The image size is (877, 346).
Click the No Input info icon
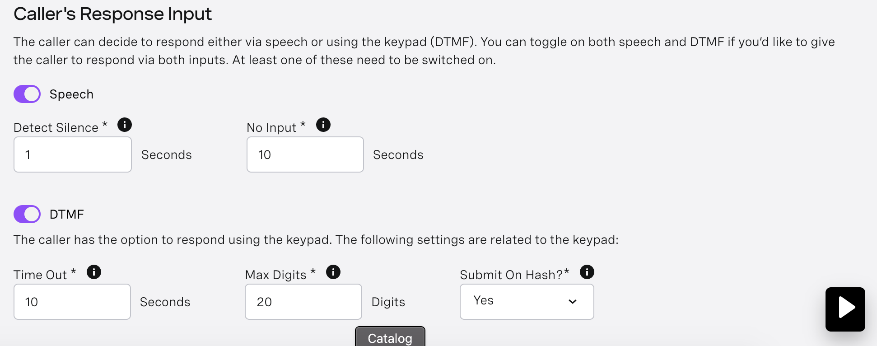coord(323,125)
